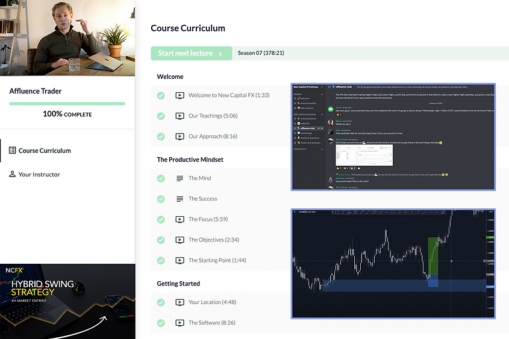Open the Discord chat screenshot image
509x339 pixels.
coord(393,137)
